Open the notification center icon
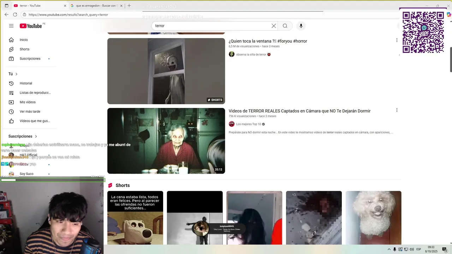The width and height of the screenshot is (452, 254). tap(444, 249)
